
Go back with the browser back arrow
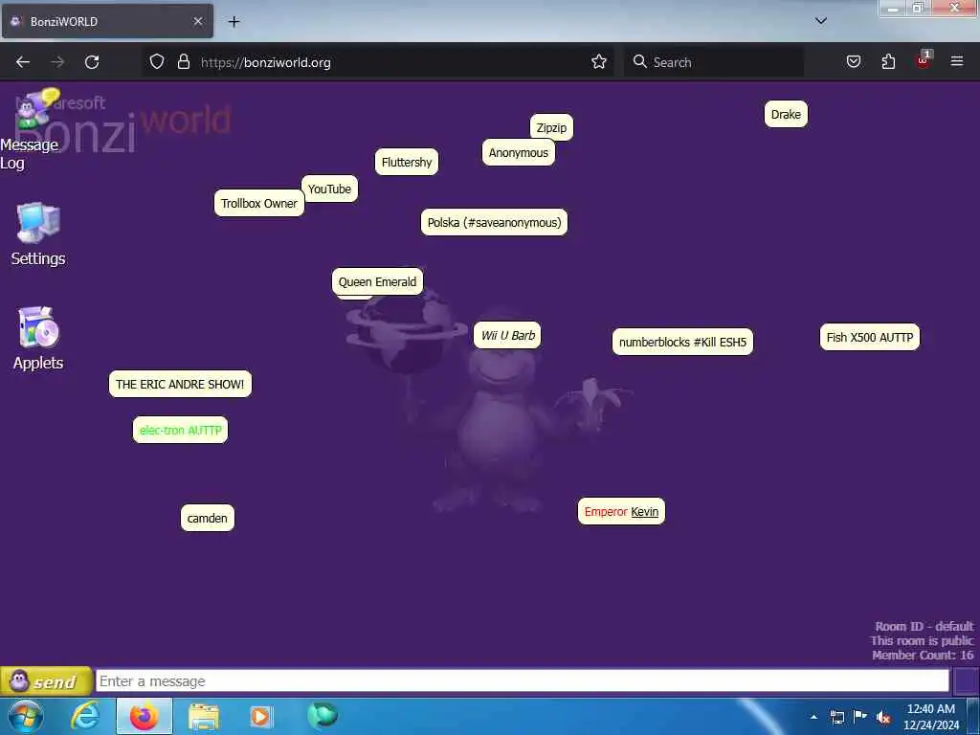pos(23,62)
